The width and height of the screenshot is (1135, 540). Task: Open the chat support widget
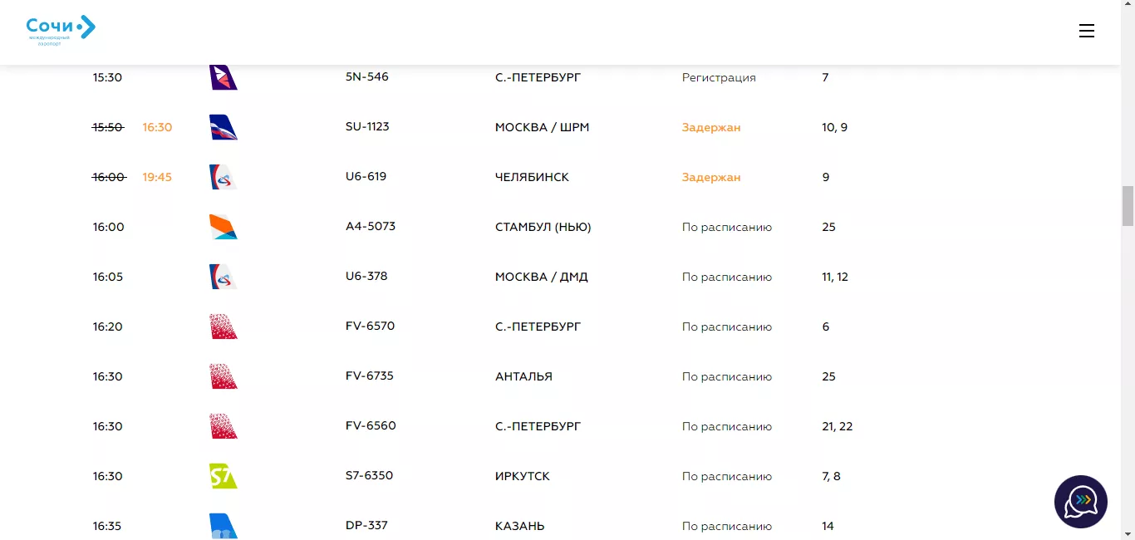pyautogui.click(x=1080, y=501)
